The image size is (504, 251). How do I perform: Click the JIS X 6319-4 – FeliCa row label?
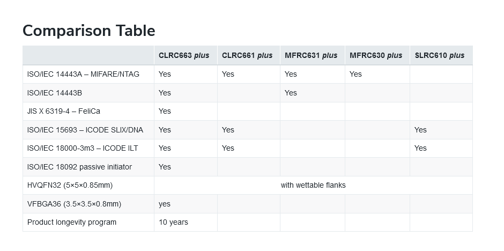coord(64,111)
